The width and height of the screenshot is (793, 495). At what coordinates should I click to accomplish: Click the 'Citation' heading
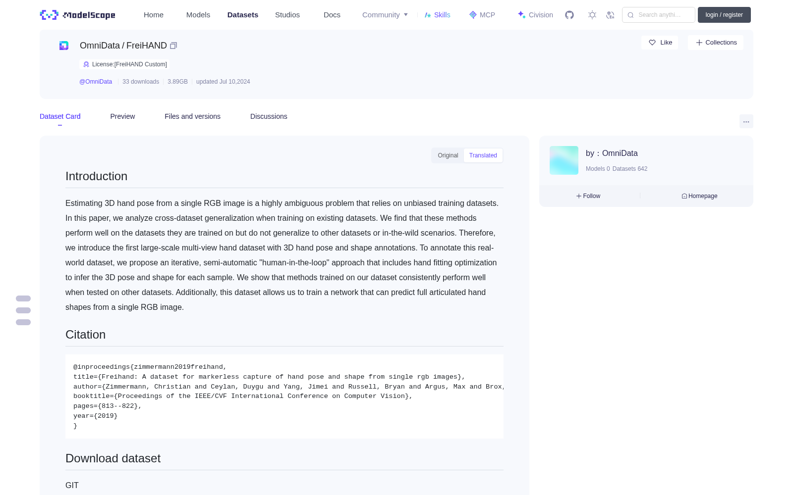point(85,335)
